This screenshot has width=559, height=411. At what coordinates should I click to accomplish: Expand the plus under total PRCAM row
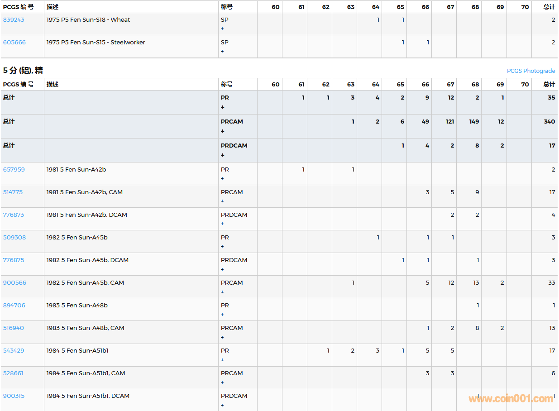222,131
